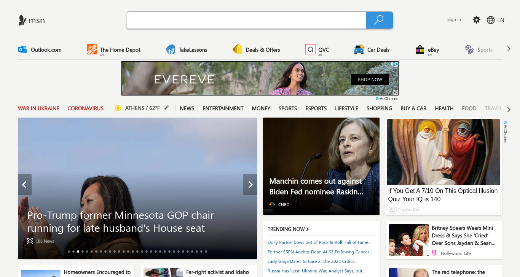
Task: Open the War in Ukraine section
Action: point(38,108)
